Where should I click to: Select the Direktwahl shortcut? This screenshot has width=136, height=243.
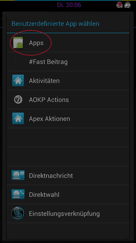(x=68, y=194)
